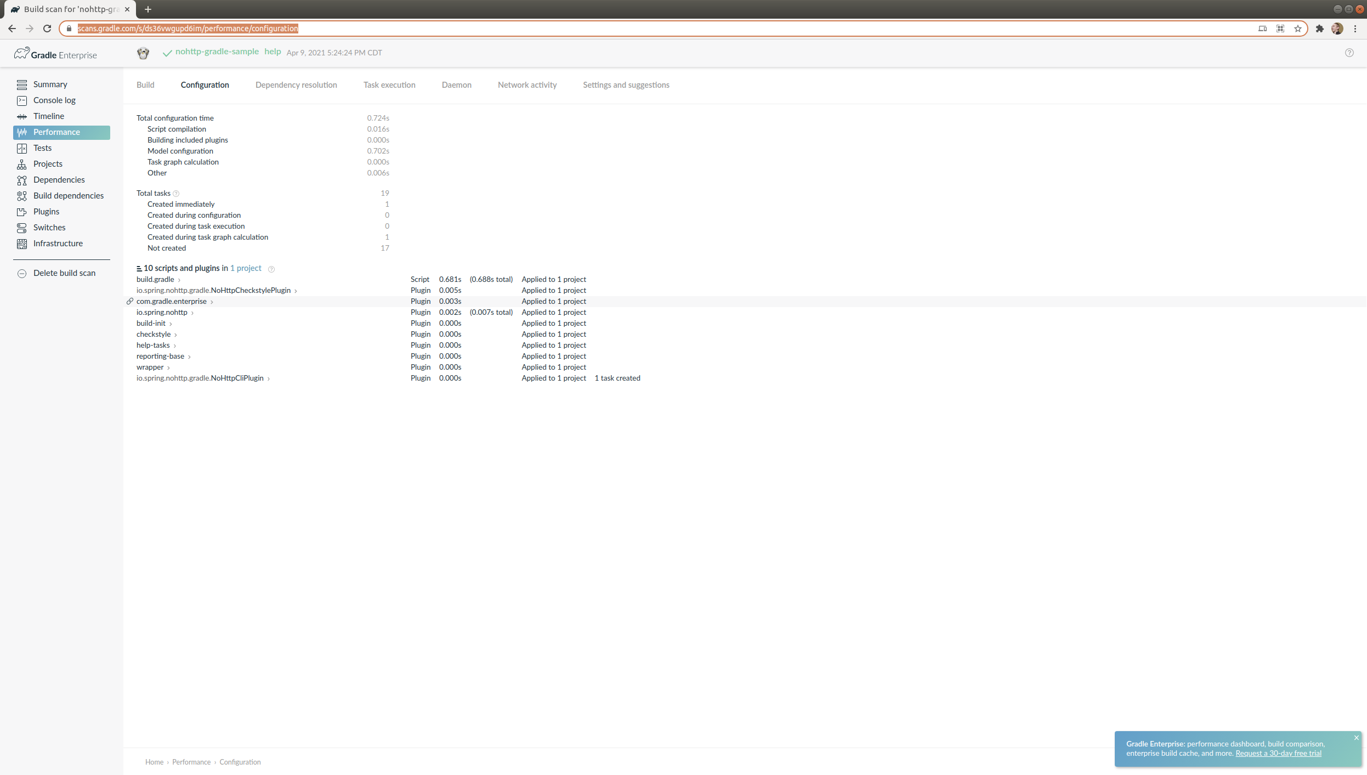Click the Tests icon in sidebar
The image size is (1367, 775).
coord(22,148)
